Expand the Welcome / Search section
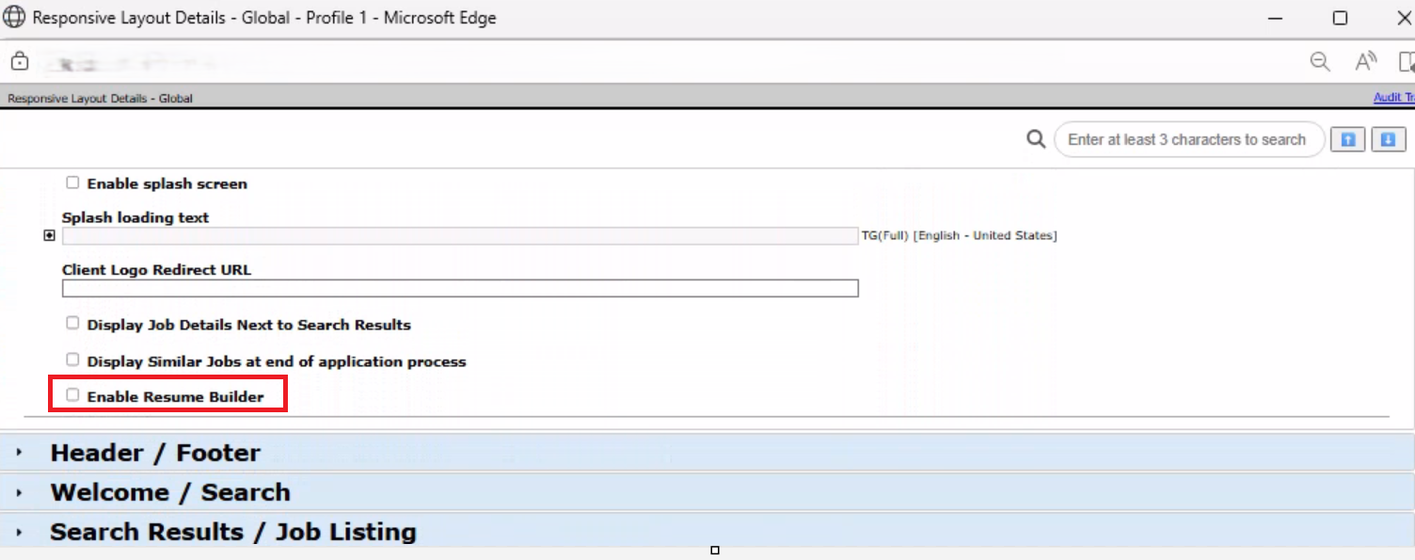The height and width of the screenshot is (560, 1415). (x=169, y=492)
